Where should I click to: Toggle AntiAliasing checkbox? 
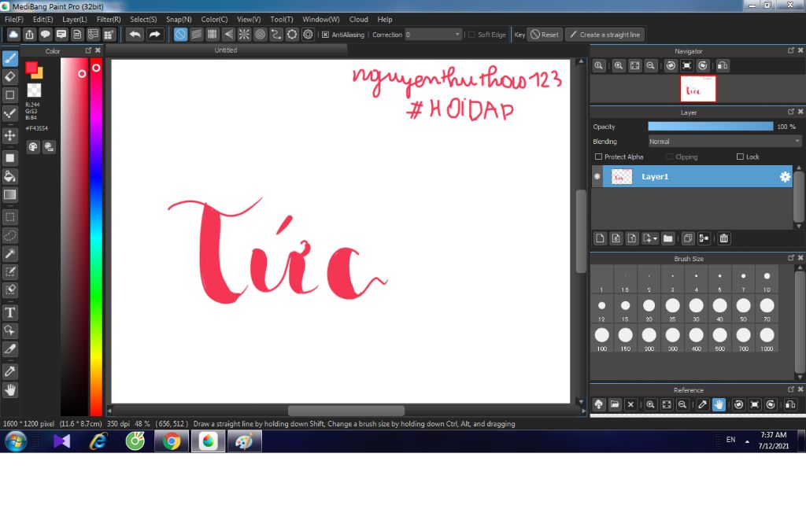325,35
